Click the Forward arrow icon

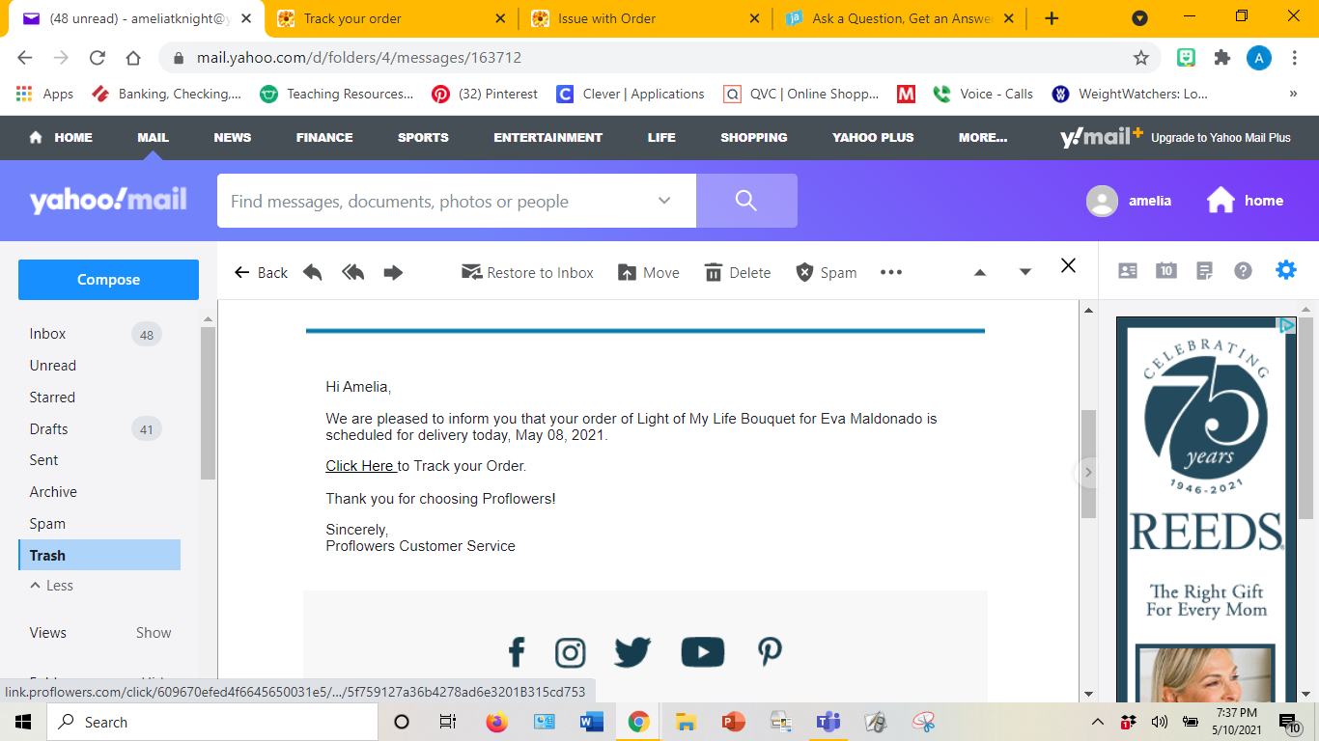pos(393,273)
